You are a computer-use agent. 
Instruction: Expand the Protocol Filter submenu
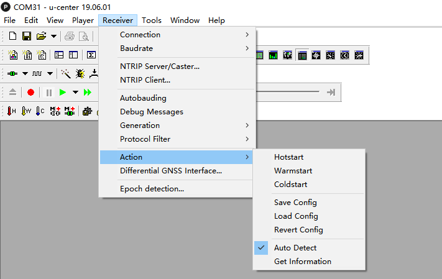tap(177, 139)
